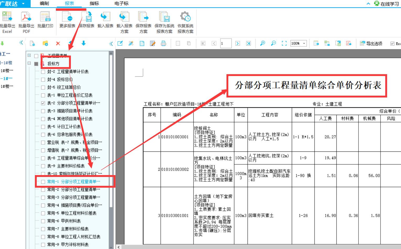Toggle the 投标方 folder checkbox

tap(36, 64)
